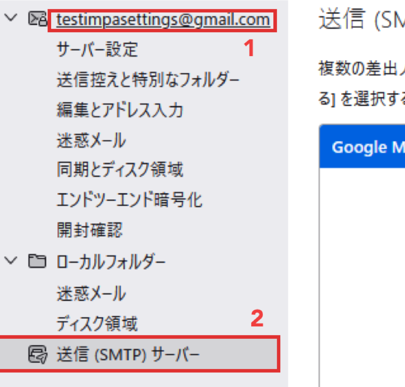Click the mail account icon beside testimpasettings@gmail.com

tap(37, 19)
